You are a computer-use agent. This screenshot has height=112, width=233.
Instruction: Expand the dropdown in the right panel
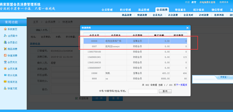[224, 77]
